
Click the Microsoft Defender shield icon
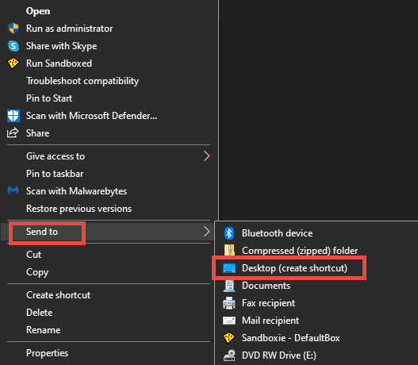pyautogui.click(x=13, y=116)
